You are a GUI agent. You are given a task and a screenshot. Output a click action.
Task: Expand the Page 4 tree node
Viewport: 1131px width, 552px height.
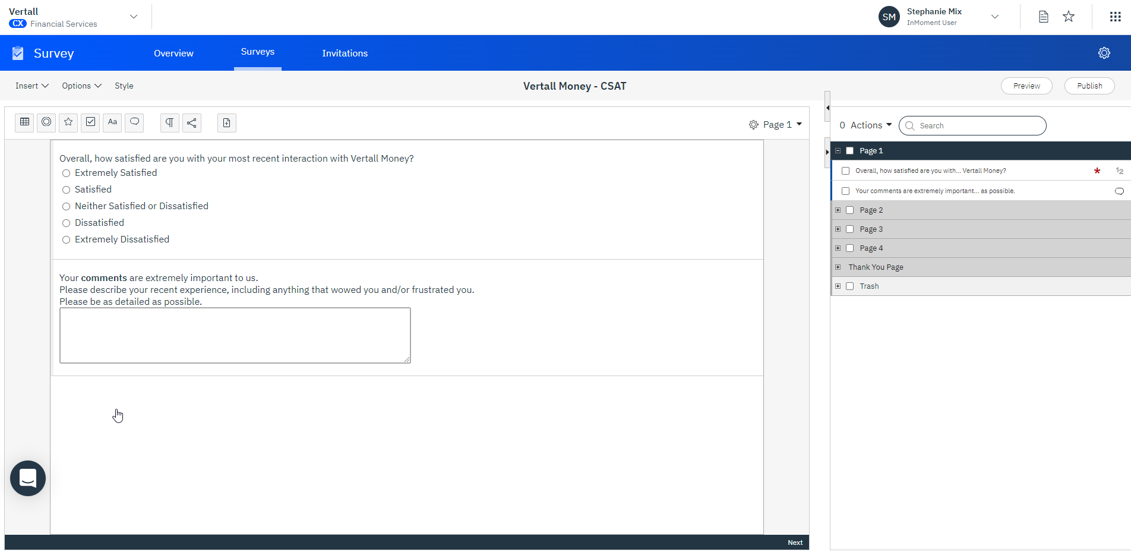click(838, 248)
